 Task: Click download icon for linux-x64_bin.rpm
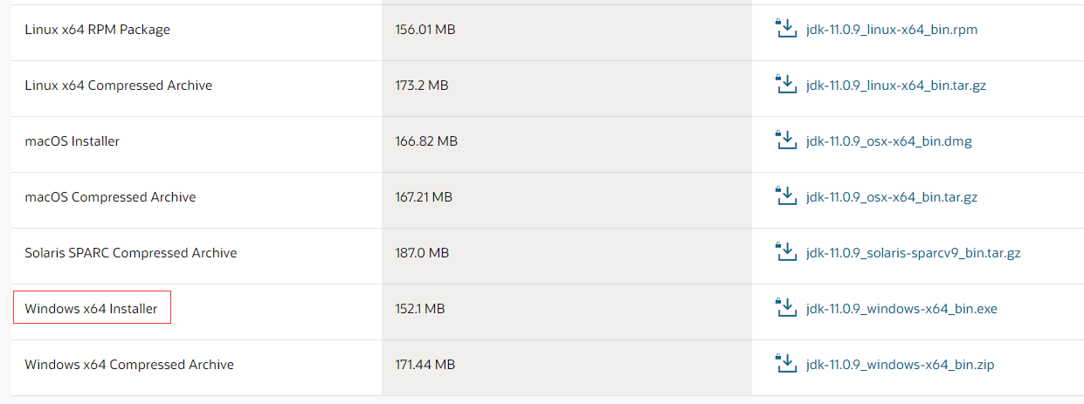(x=786, y=29)
